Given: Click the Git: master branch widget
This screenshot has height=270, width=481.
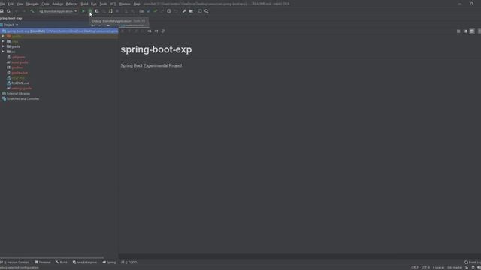Looking at the screenshot, I should pos(455,268).
